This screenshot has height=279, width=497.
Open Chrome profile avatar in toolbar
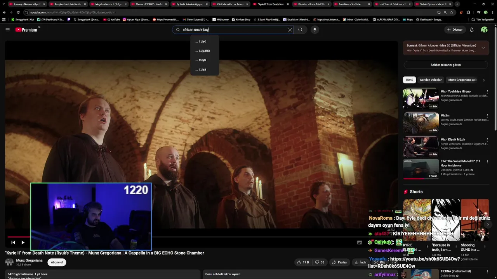(x=485, y=12)
